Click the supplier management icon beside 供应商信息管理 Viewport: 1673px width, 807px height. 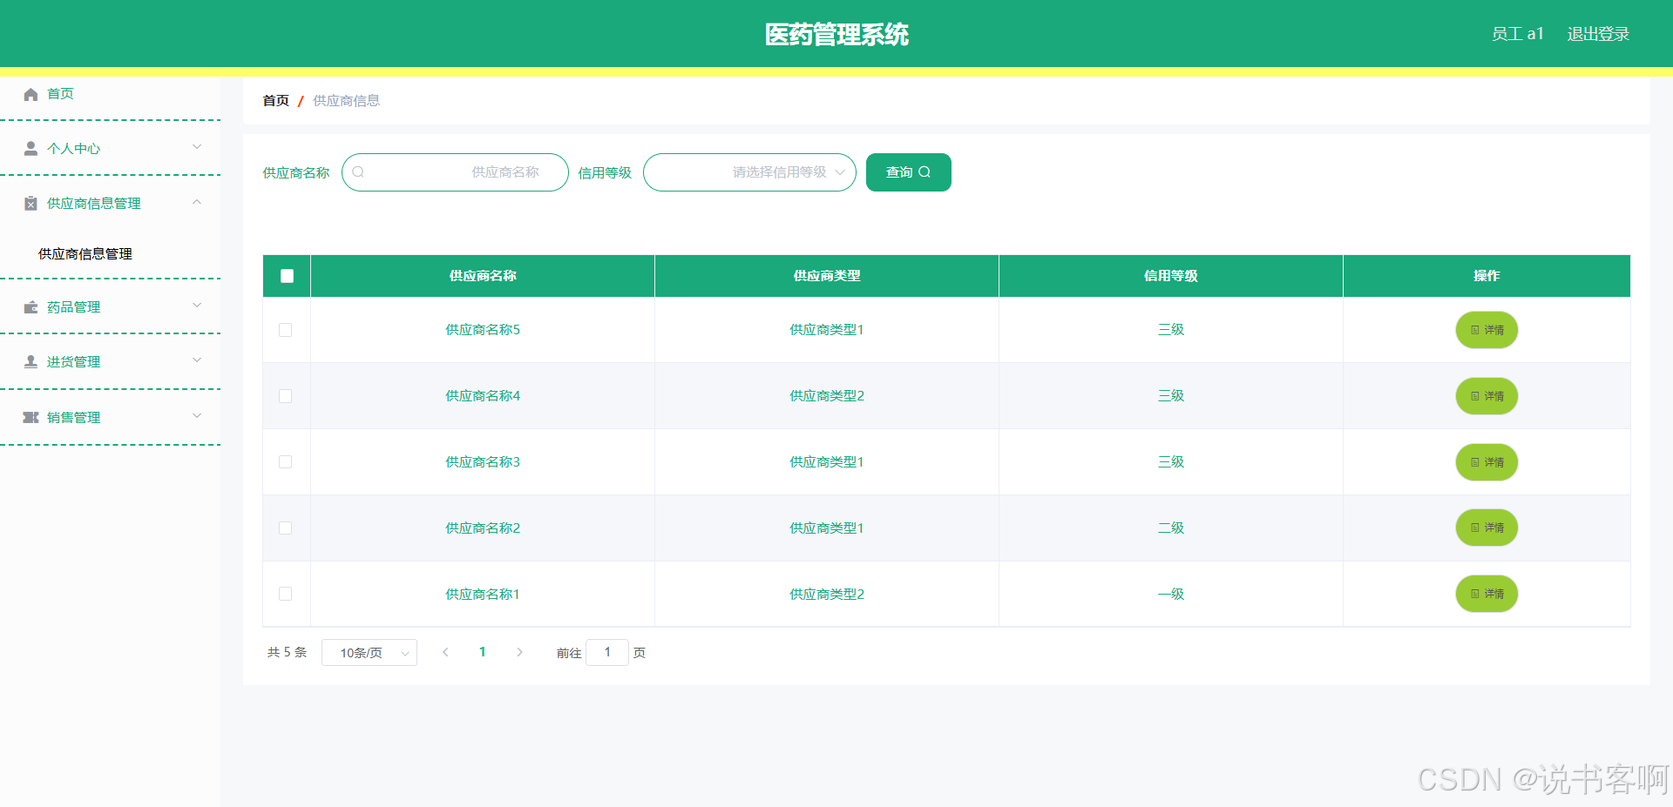(30, 203)
